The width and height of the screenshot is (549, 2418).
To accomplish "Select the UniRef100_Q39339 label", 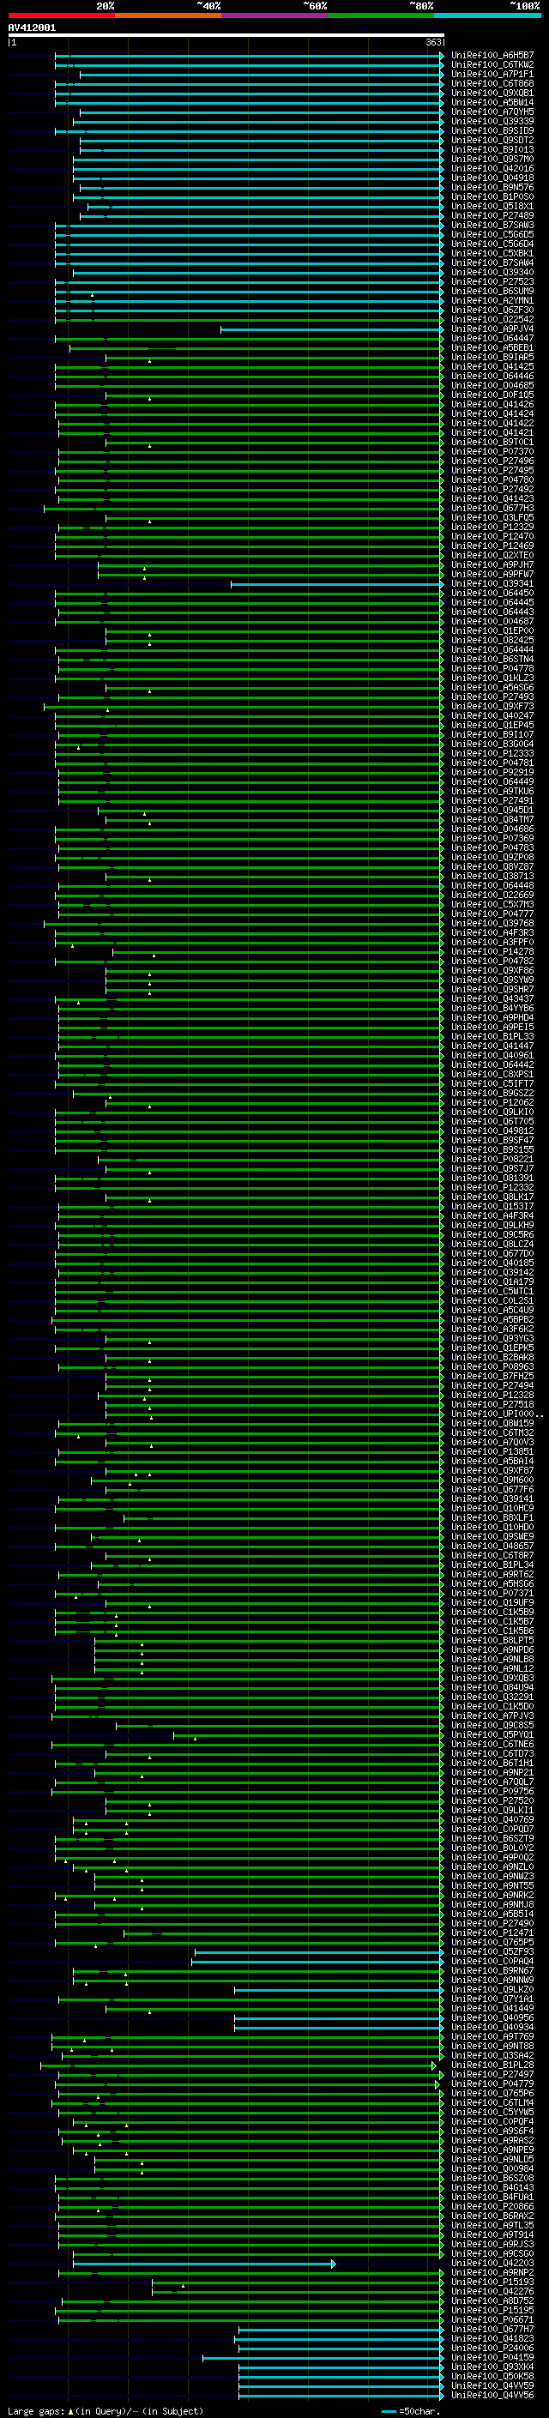I will [x=492, y=121].
